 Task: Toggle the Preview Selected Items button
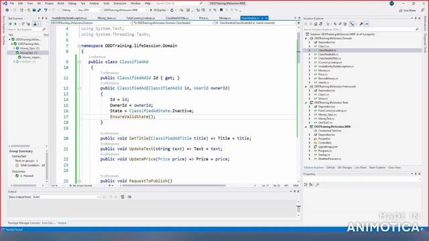coord(367,24)
